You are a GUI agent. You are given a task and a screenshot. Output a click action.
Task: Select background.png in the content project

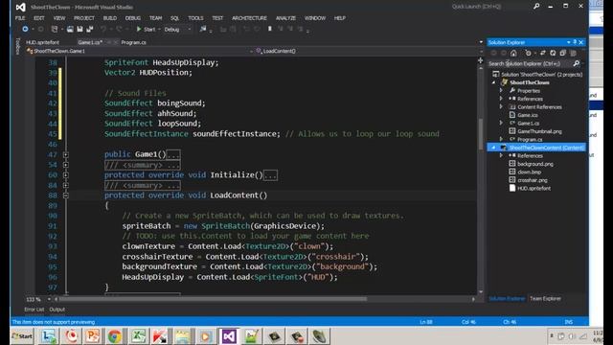click(535, 164)
